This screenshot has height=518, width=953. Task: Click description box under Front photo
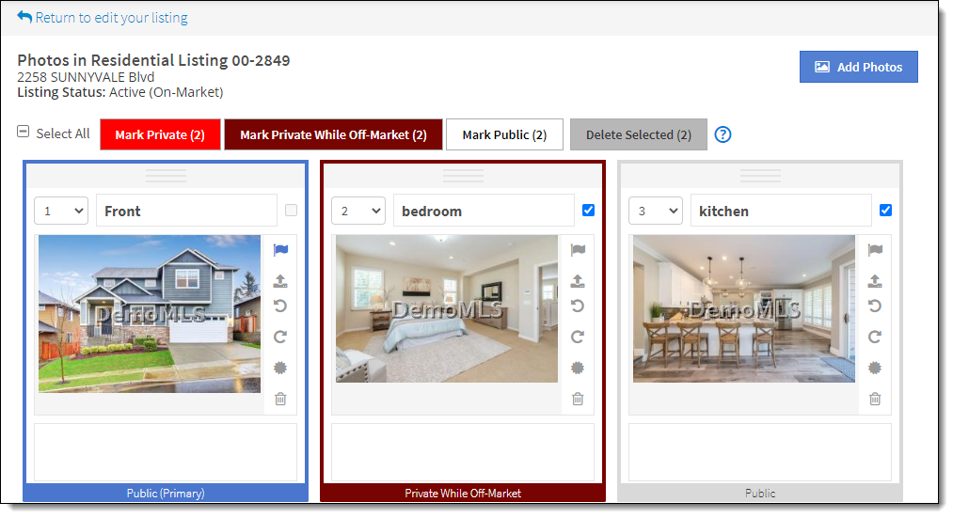(166, 452)
